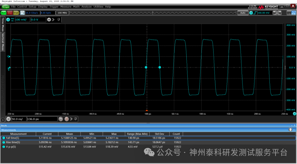Click the Mean column header
The image size is (297, 164).
point(69,134)
